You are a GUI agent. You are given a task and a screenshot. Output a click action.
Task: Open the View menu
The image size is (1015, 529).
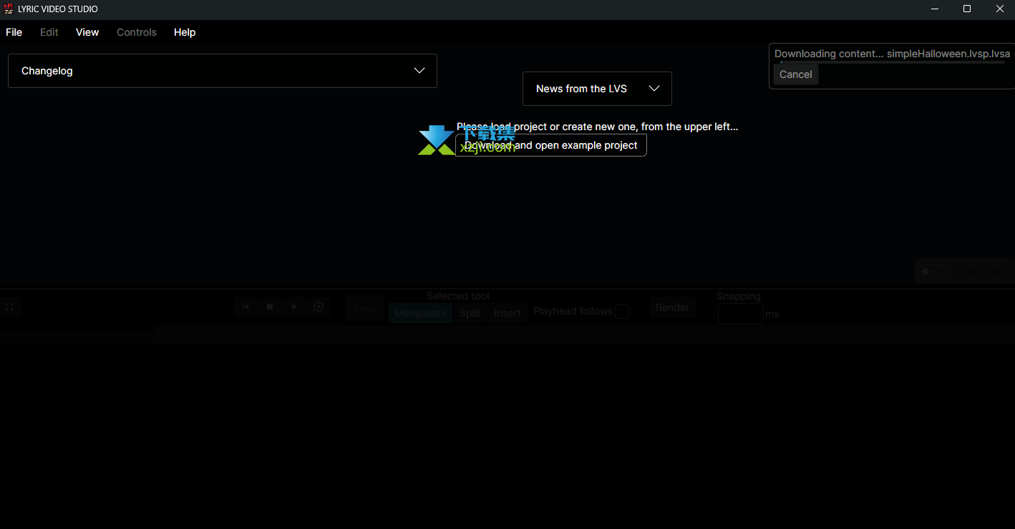(87, 32)
